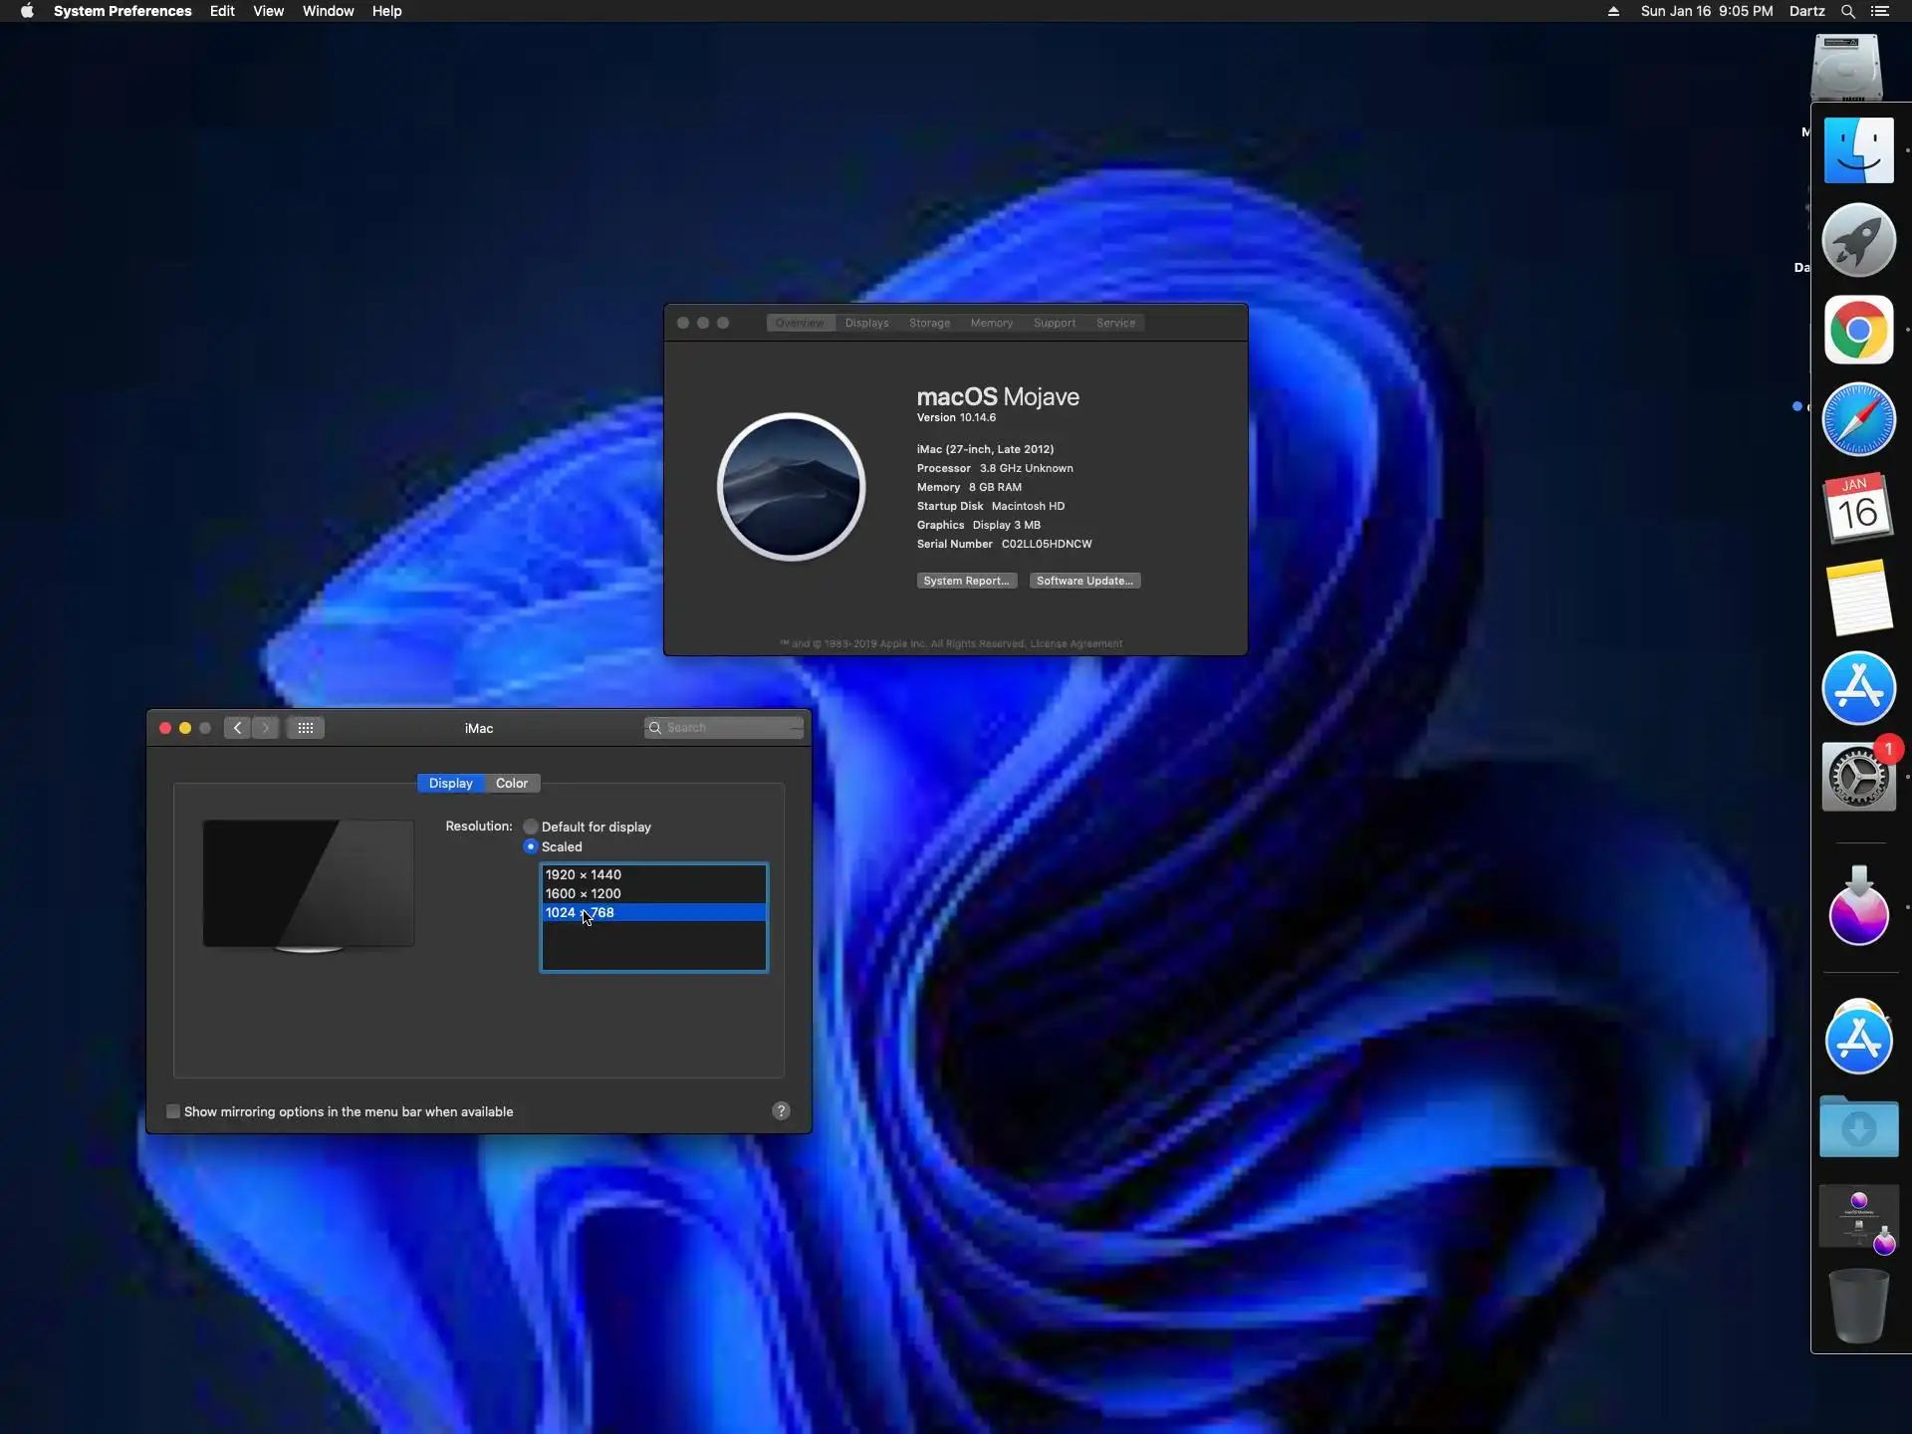Open the Notes app in dock

coord(1858,597)
